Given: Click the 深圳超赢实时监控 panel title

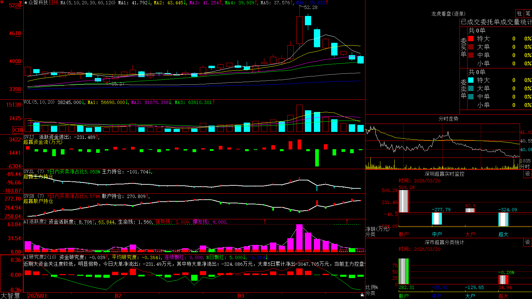Looking at the screenshot, I should pyautogui.click(x=445, y=174).
